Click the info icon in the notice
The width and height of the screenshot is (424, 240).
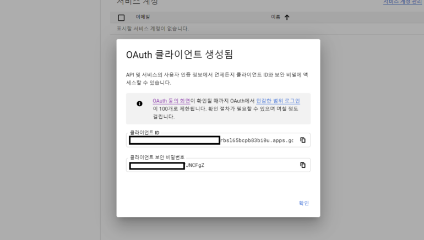[x=139, y=103]
